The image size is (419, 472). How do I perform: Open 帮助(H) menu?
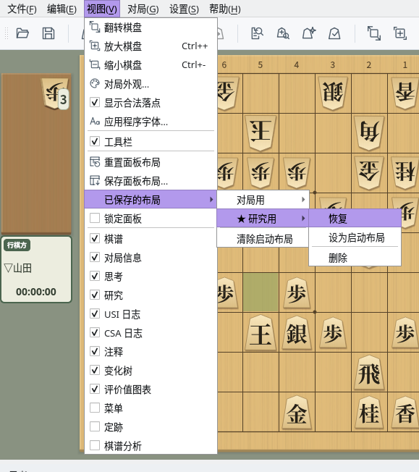[x=225, y=9]
